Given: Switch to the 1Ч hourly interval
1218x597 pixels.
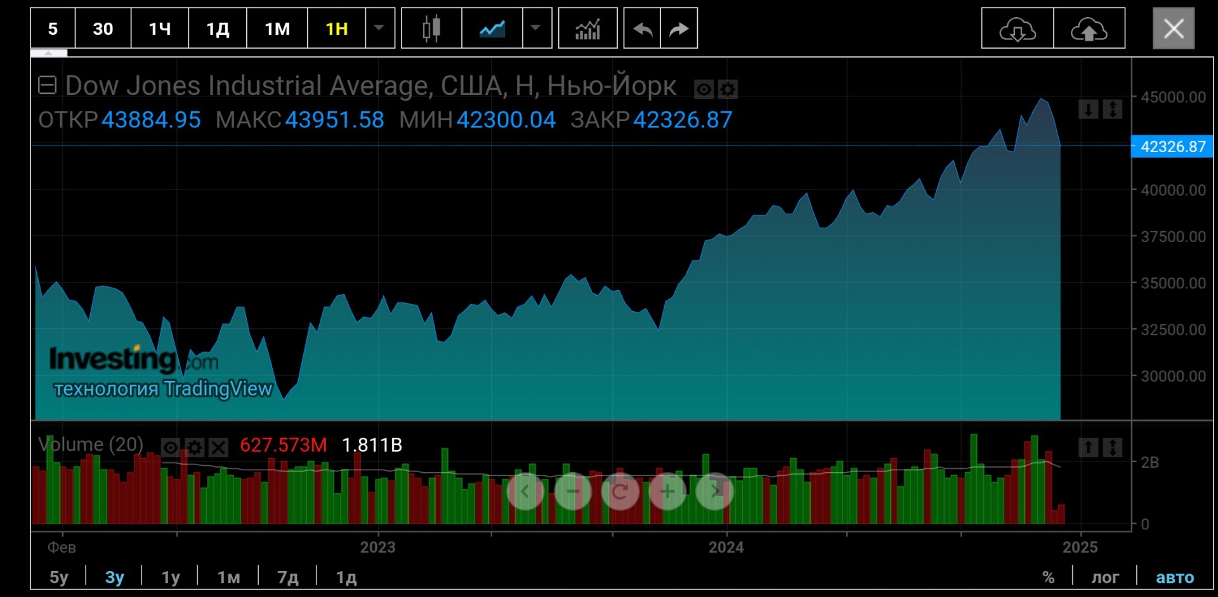Looking at the screenshot, I should coord(160,29).
